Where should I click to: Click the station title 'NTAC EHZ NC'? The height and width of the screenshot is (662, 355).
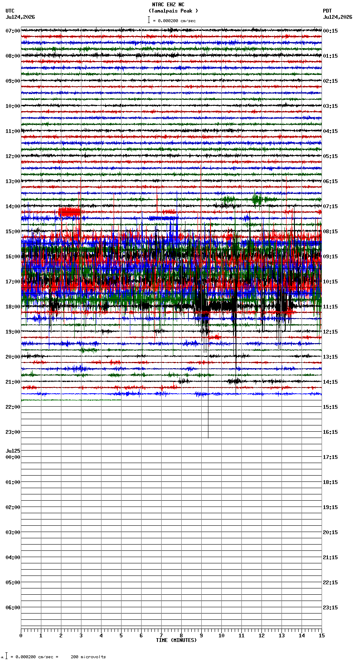tap(168, 5)
